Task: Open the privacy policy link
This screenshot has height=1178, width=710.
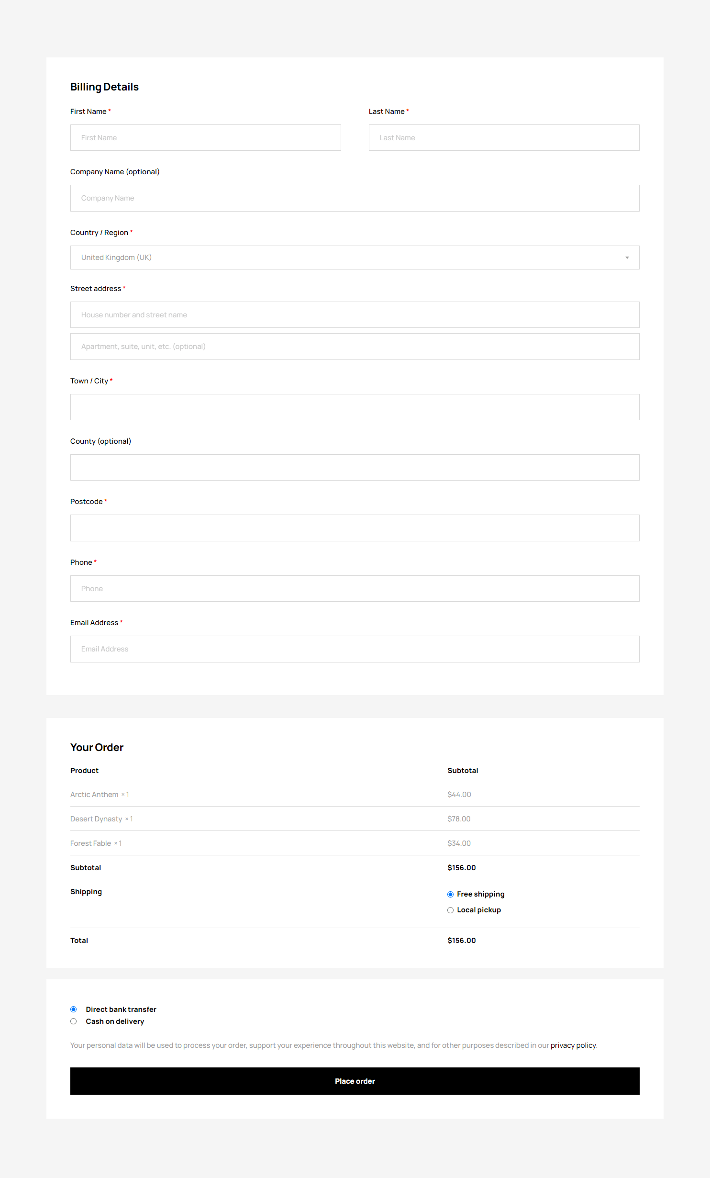Action: [x=573, y=1045]
